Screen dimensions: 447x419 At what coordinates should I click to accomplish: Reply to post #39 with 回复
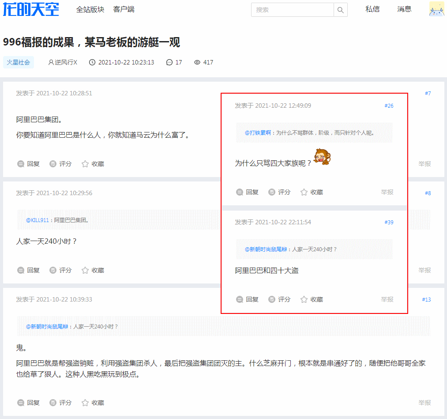pos(248,299)
